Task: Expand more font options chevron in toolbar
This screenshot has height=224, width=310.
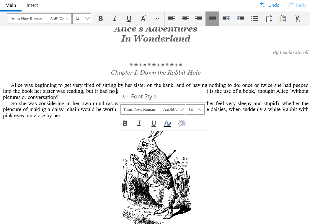Action: point(157,19)
